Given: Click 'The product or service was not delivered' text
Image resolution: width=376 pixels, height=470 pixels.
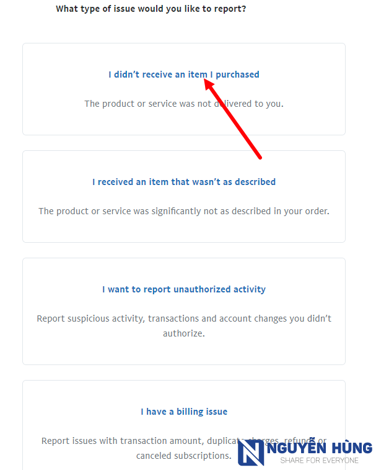Looking at the screenshot, I should tap(183, 104).
